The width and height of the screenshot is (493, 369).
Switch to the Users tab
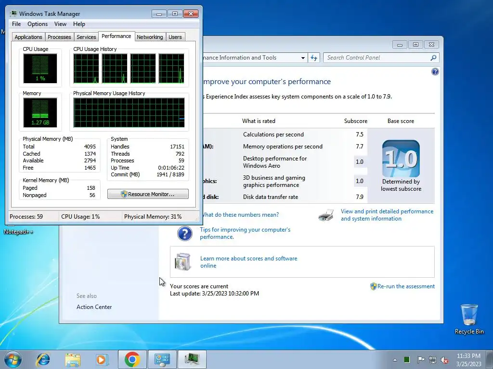175,37
